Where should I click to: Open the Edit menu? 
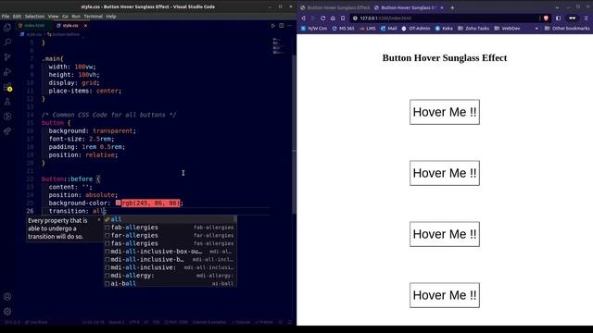17,17
